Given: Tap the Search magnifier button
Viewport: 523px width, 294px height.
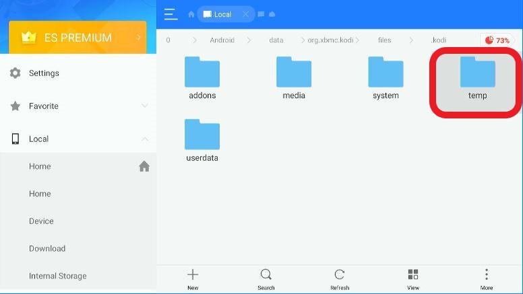Looking at the screenshot, I should tap(266, 279).
